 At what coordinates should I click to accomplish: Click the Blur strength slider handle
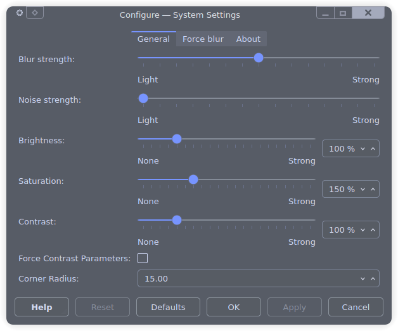coord(259,58)
